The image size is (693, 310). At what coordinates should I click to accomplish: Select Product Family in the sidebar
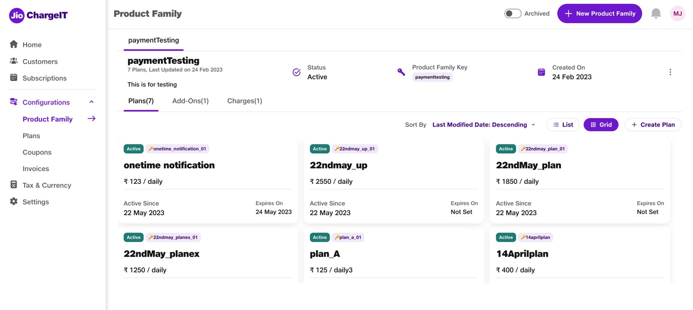(48, 119)
